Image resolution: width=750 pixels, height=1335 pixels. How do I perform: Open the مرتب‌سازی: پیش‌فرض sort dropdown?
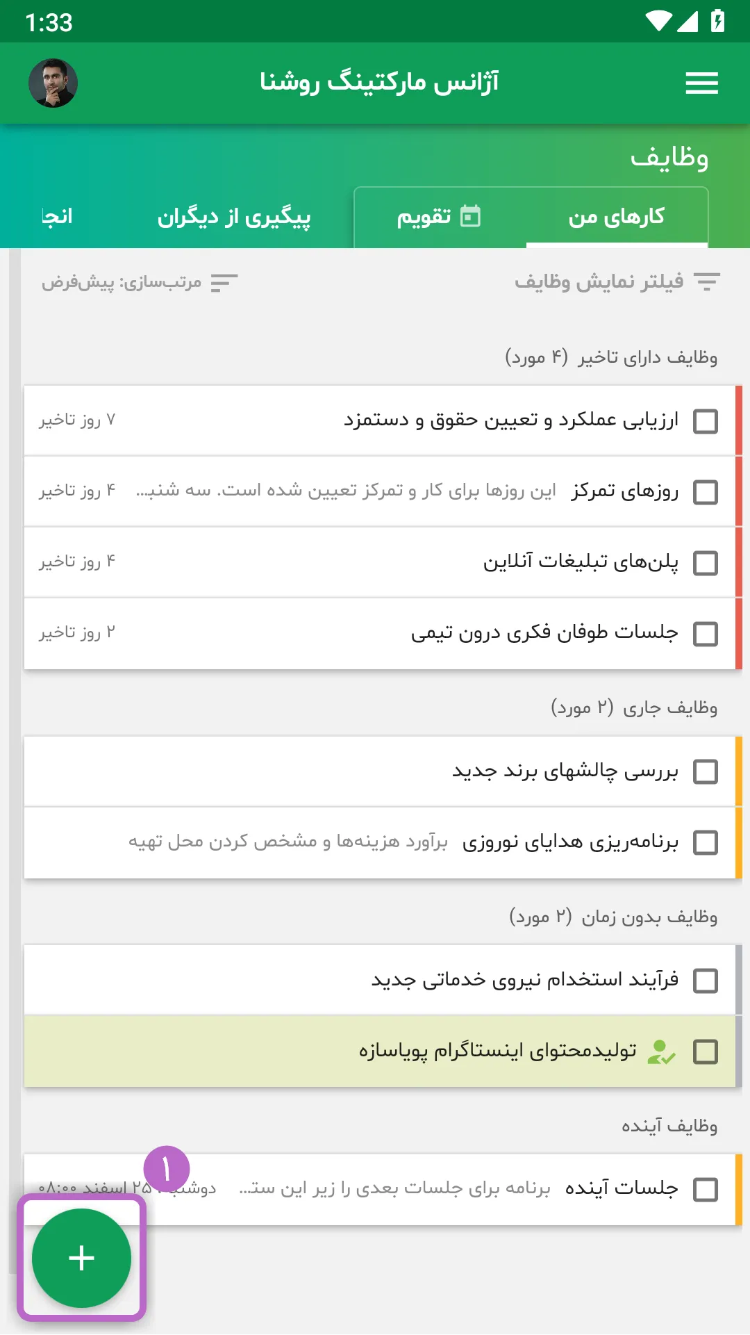point(140,283)
